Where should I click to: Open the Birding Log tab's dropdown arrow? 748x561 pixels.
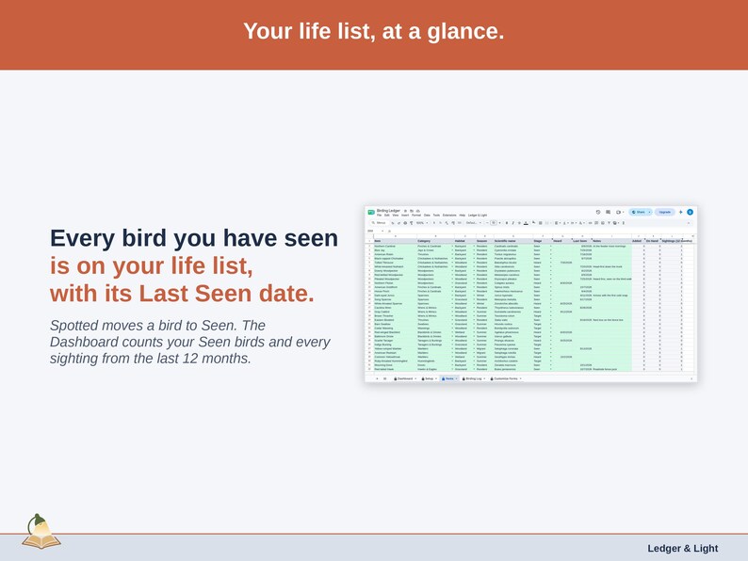click(484, 378)
